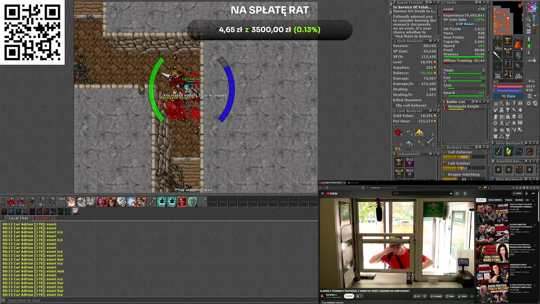This screenshot has width=540, height=304.
Task: Like the YouTube video
Action: [416, 296]
